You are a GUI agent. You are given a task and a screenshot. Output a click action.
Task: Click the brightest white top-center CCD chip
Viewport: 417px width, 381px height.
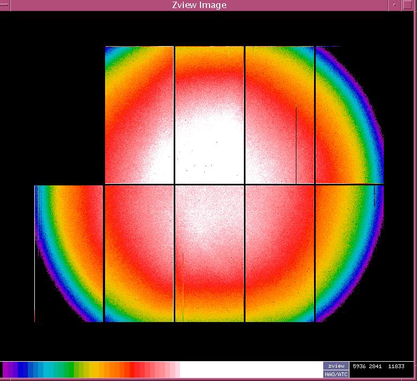(x=209, y=114)
